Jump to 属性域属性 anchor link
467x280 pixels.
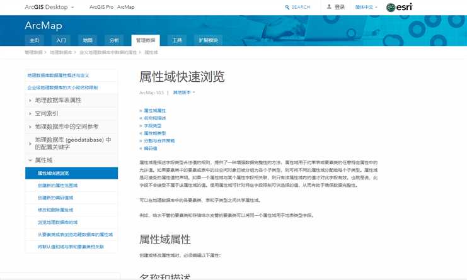tap(155, 111)
